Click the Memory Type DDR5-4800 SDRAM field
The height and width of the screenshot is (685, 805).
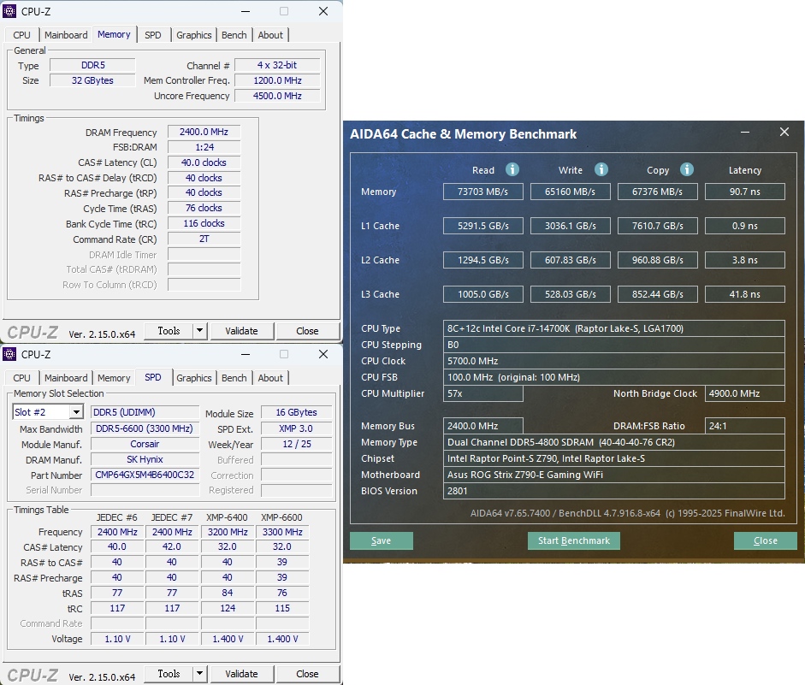(x=613, y=442)
